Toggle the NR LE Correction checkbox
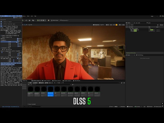164x123 pixels. coord(1,49)
